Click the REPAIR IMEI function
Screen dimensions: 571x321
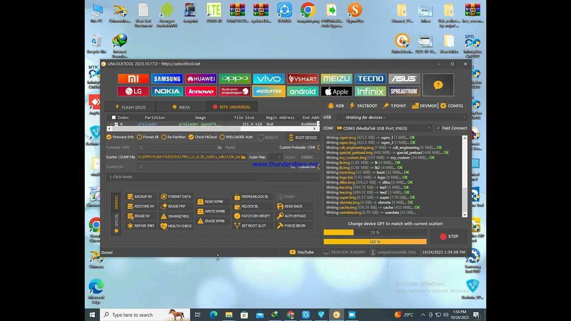click(141, 226)
